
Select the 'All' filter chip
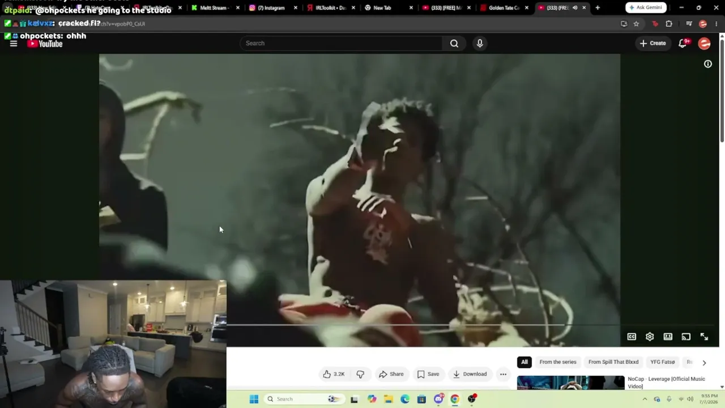(524, 362)
